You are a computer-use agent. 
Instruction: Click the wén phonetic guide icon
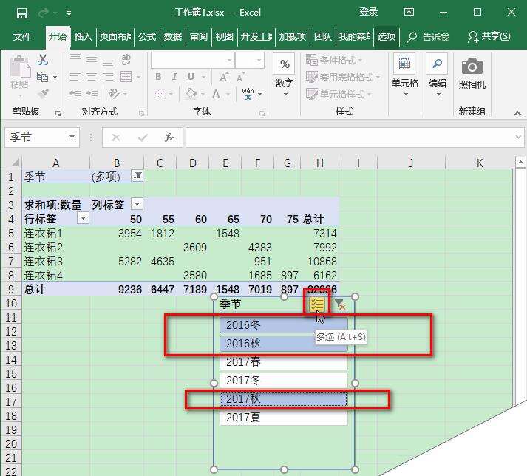pyautogui.click(x=248, y=93)
